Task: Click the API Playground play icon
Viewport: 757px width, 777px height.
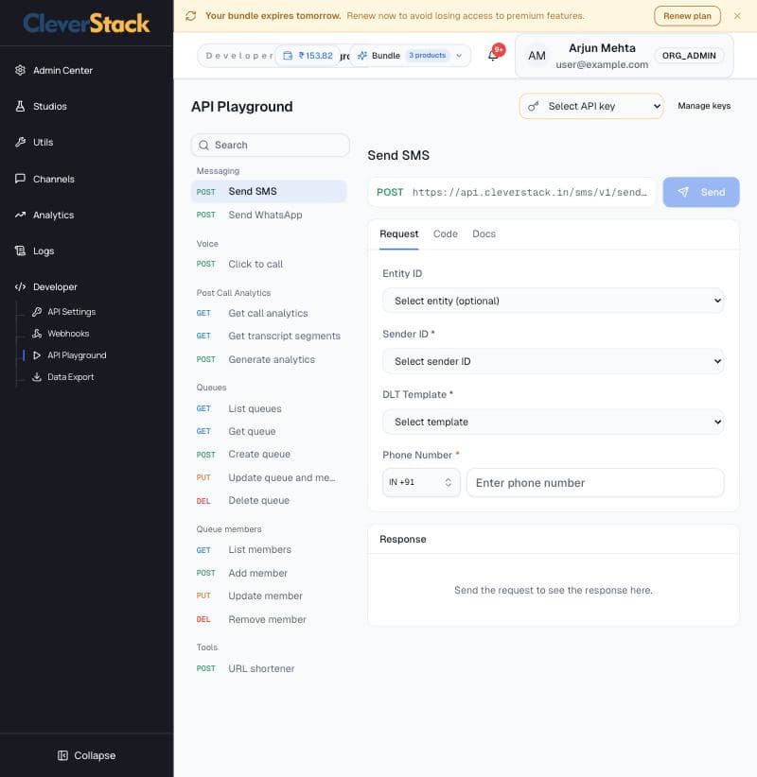Action: (x=37, y=355)
